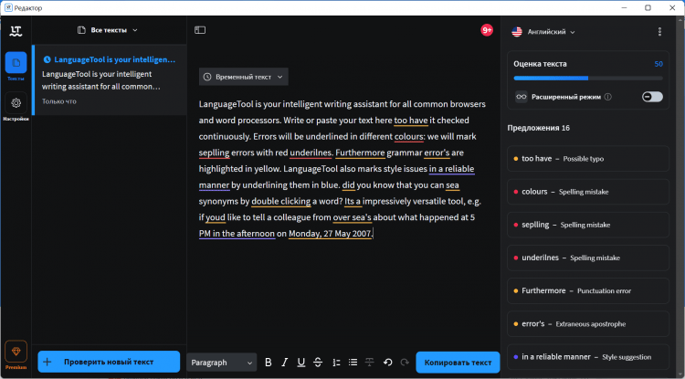685x379 pixels.
Task: Select the 'LanguageTool is your intelligen…' text entry
Action: tap(110, 79)
